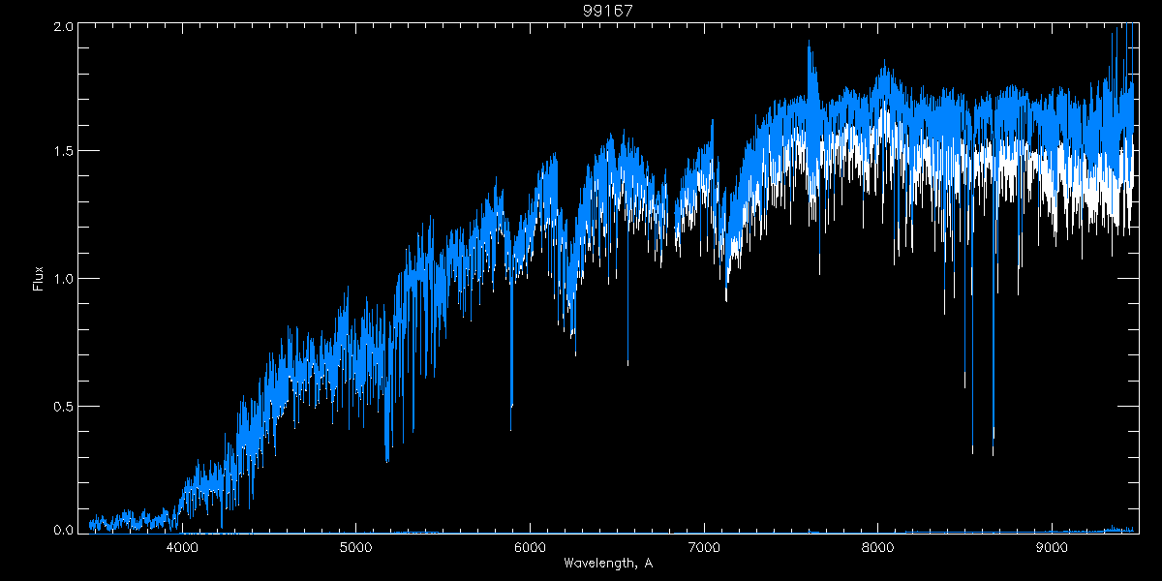Viewport: 1162px width, 581px height.
Task: Click the 1.0 y-axis tick label
Action: point(64,279)
